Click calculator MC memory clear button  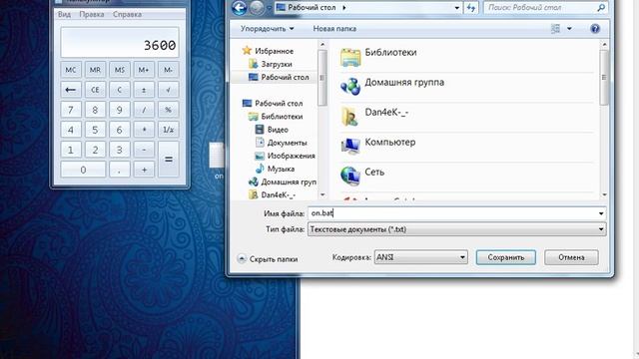(71, 70)
